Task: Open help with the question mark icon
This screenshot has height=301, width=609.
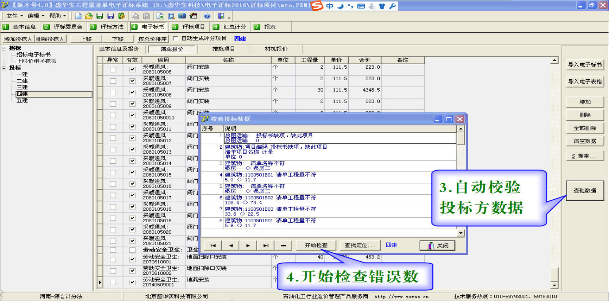Action: click(207, 16)
